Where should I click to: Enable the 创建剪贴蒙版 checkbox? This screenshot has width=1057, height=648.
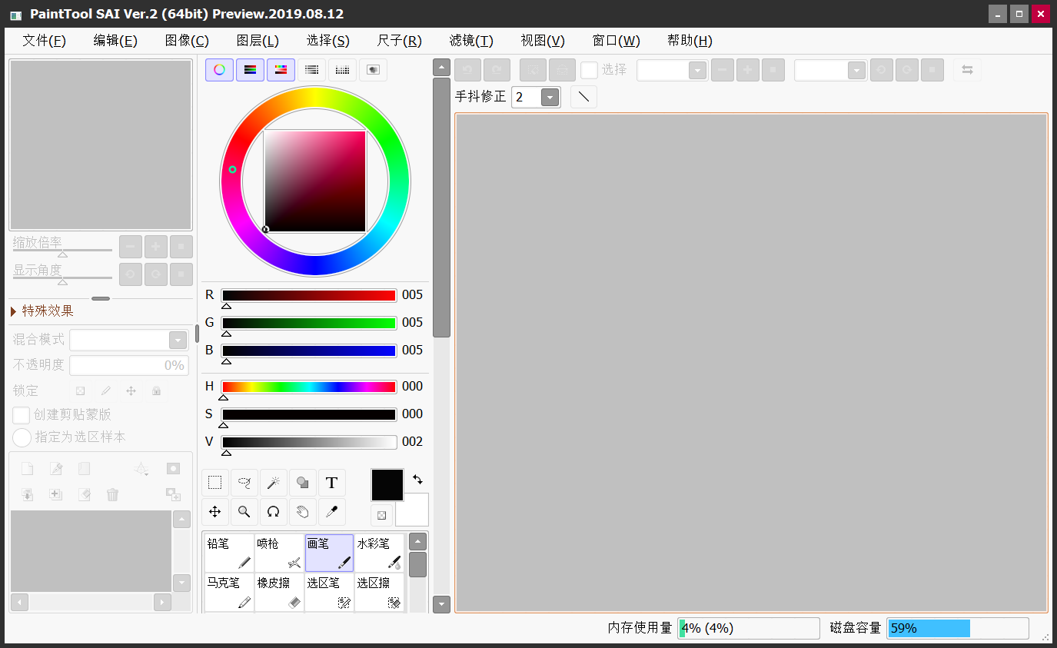22,415
